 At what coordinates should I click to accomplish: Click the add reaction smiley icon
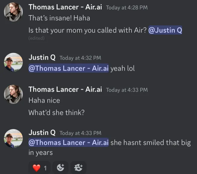pyautogui.click(x=61, y=167)
